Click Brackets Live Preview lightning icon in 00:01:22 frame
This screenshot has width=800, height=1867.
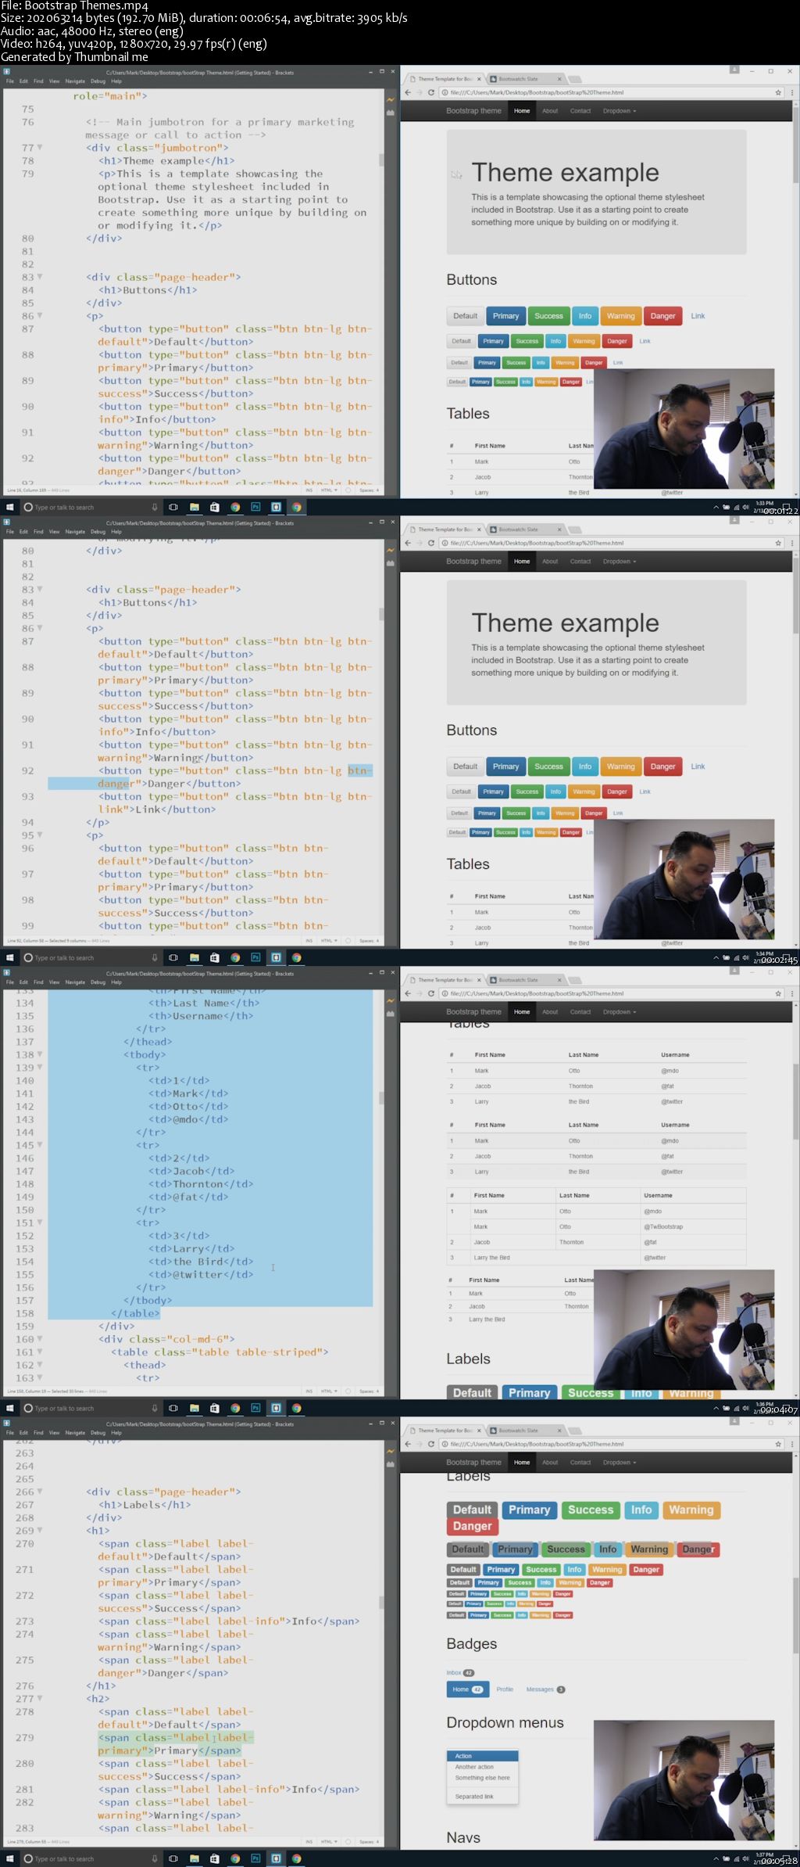[391, 100]
